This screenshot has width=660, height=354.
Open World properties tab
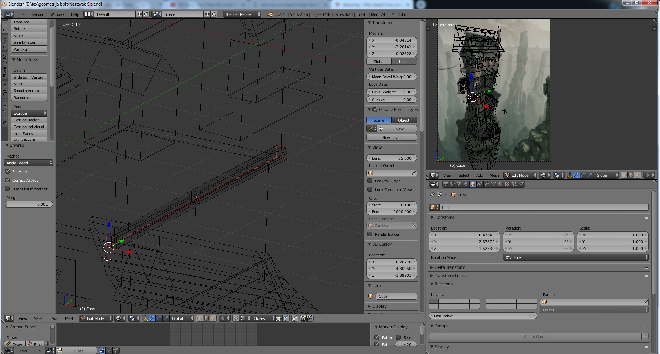click(x=466, y=184)
